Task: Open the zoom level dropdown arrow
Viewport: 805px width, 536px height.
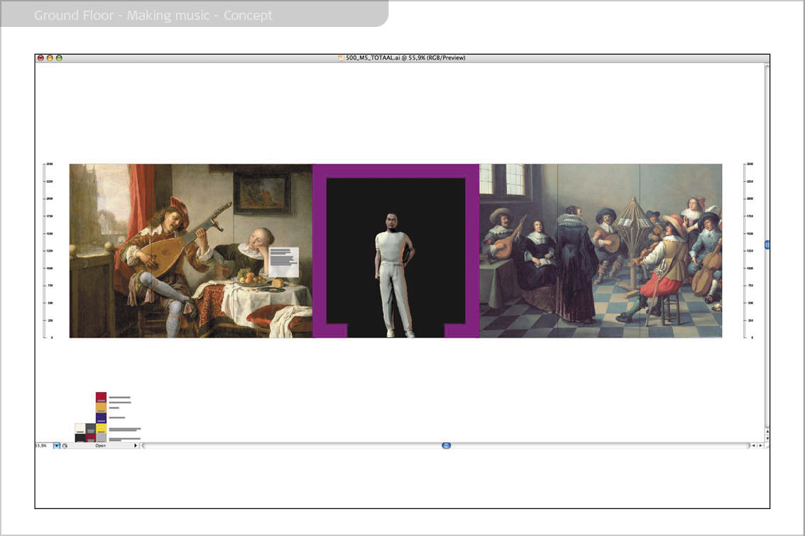Action: click(x=57, y=446)
